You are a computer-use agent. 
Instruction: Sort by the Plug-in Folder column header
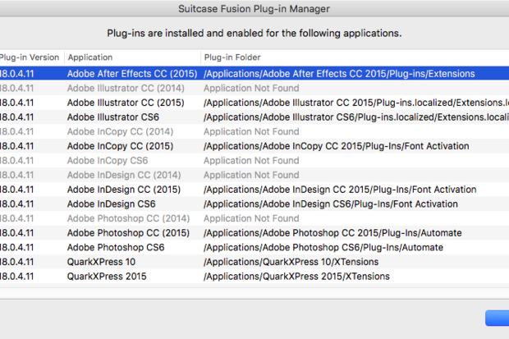coord(355,57)
